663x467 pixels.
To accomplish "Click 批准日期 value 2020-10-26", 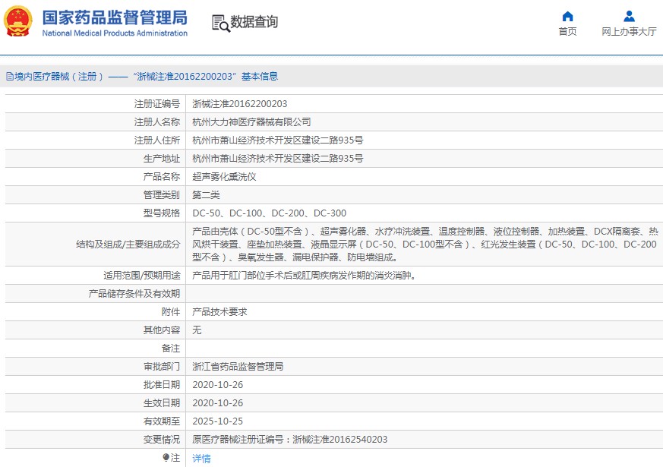I will pos(218,385).
